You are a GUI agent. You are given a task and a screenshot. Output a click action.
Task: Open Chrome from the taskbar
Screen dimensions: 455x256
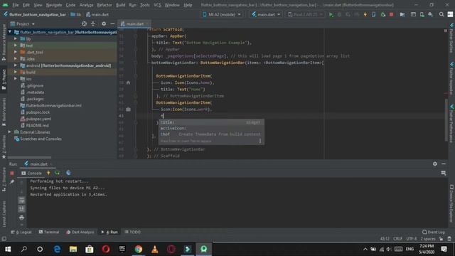pyautogui.click(x=139, y=249)
